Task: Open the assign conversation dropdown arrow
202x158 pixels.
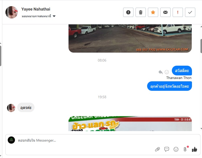Action: 54,16
